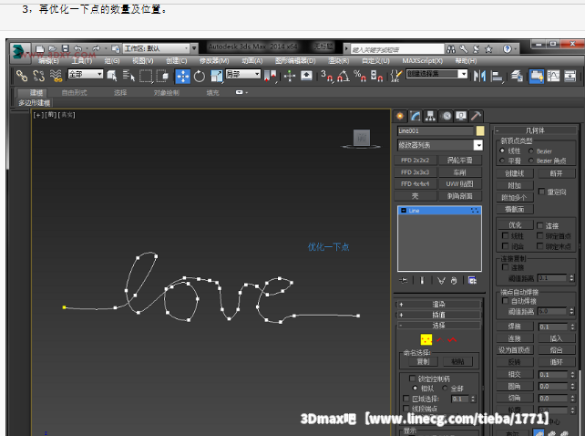The height and width of the screenshot is (436, 585).
Task: Click the Select and Link chain icon
Action: point(22,76)
